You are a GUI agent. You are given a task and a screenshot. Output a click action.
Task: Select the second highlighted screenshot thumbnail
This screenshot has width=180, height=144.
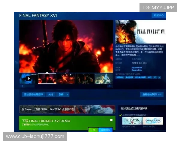[x=47, y=79]
